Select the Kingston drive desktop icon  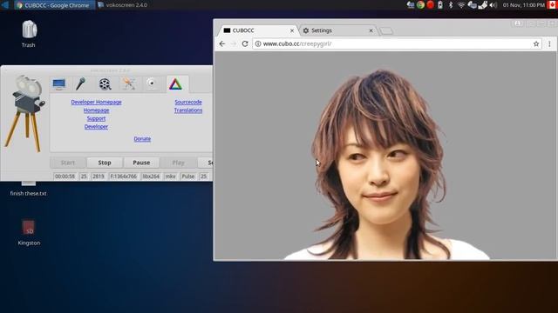[x=29, y=232]
